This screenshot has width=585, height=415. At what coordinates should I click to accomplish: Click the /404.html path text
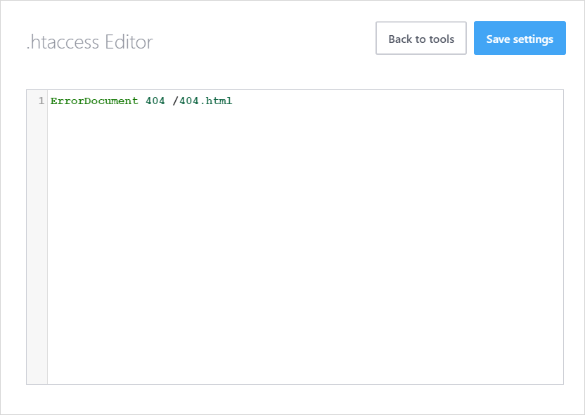pos(202,101)
